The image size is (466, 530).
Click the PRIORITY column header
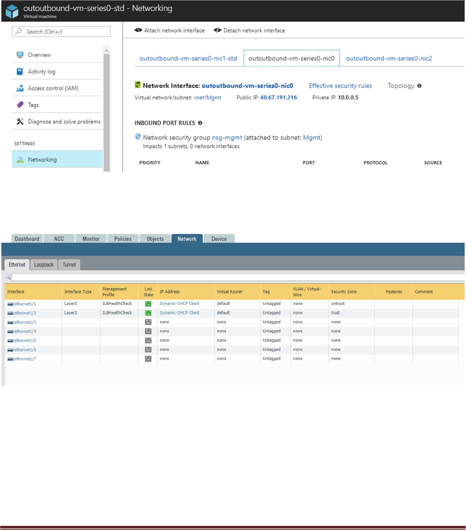tap(150, 163)
